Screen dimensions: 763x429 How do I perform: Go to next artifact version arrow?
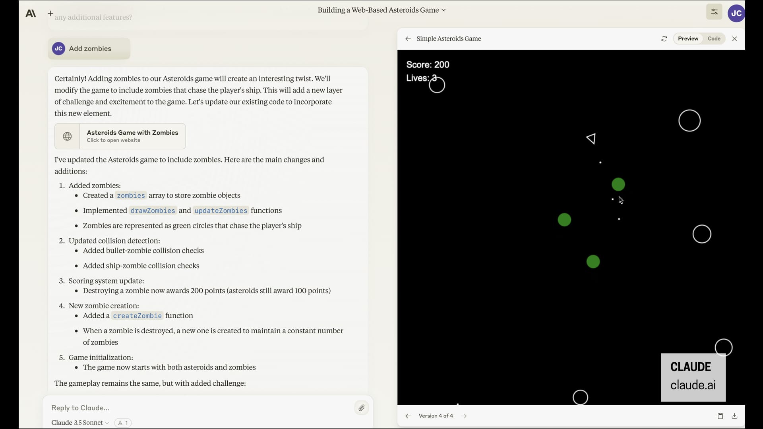coord(464,416)
